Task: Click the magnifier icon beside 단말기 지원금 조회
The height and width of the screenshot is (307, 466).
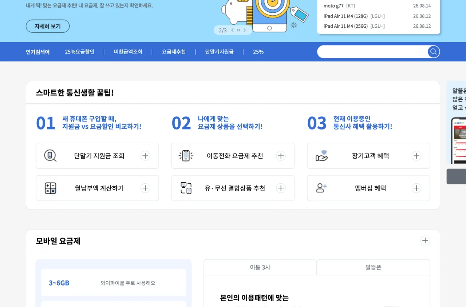Action: [50, 156]
